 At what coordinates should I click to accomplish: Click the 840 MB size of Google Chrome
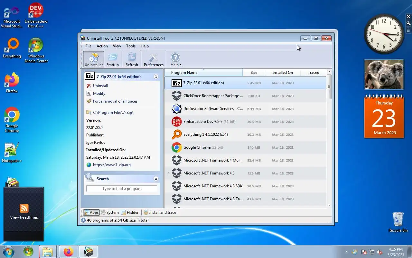click(254, 147)
